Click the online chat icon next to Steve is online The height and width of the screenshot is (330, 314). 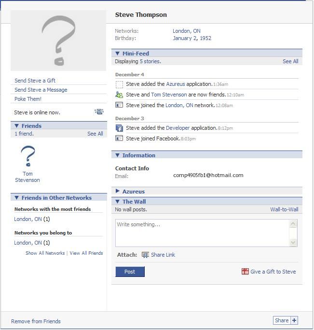(x=99, y=111)
